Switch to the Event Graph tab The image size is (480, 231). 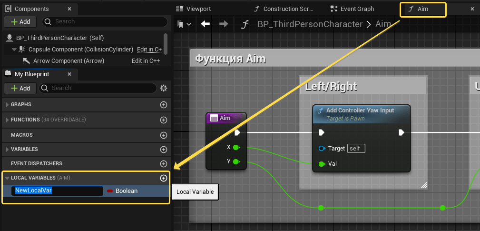353,9
